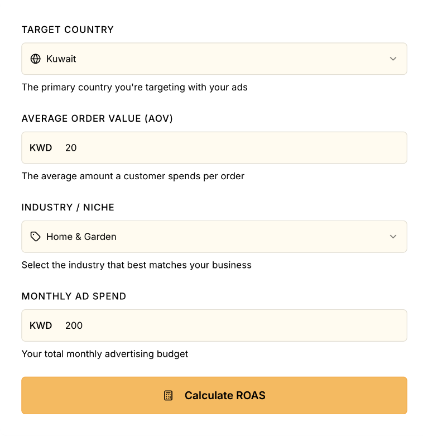Click the INDUSTRY / NICHE label
Image resolution: width=428 pixels, height=436 pixels.
tap(68, 207)
